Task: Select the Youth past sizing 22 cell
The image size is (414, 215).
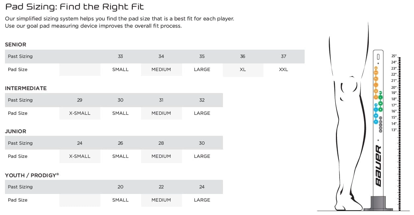Action: 161,187
